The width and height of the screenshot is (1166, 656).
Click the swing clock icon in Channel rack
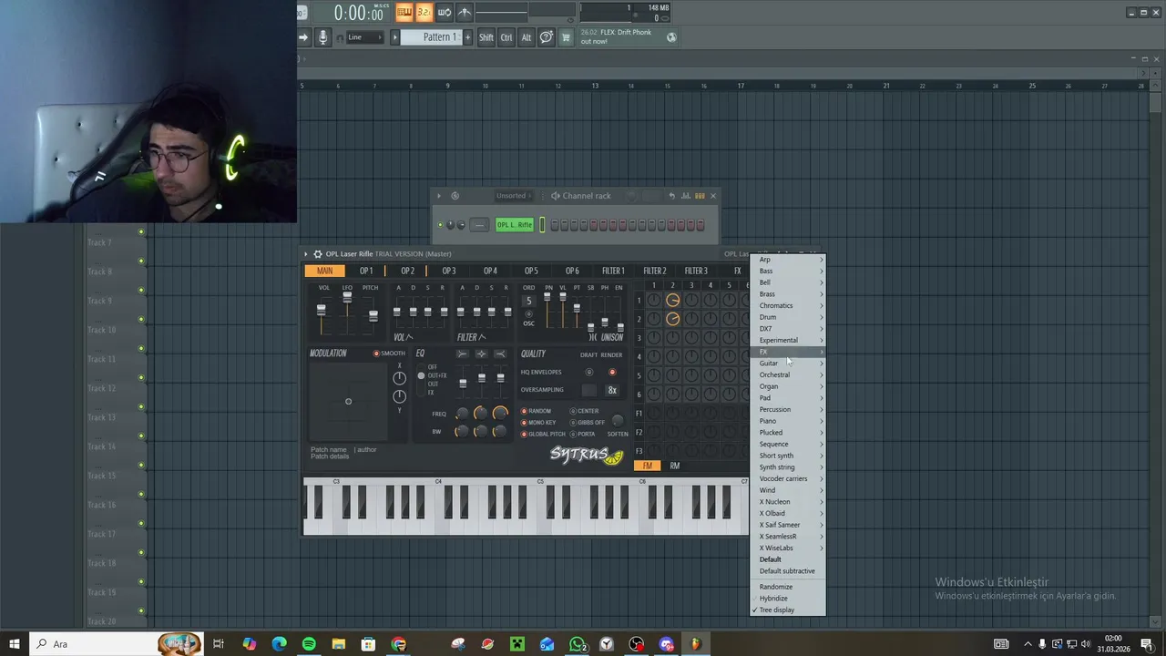pos(455,196)
